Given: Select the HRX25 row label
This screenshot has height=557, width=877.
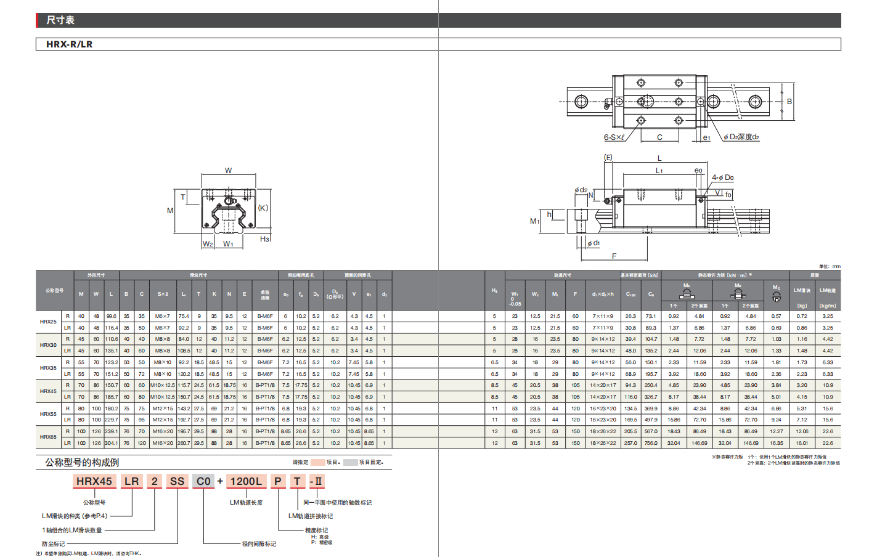Looking at the screenshot, I should [48, 322].
